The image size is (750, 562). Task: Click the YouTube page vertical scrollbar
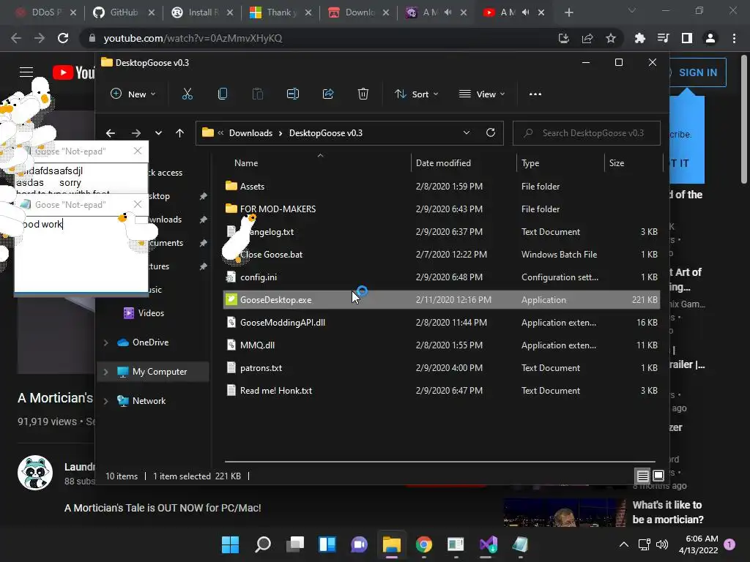tap(744, 119)
